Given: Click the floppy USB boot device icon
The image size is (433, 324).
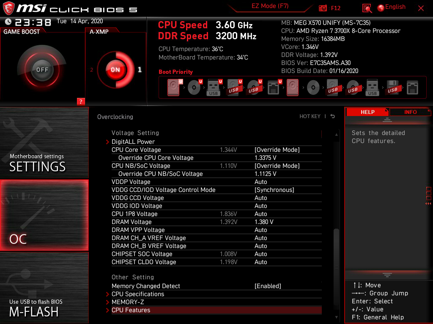Looking at the screenshot, I should 392,88.
